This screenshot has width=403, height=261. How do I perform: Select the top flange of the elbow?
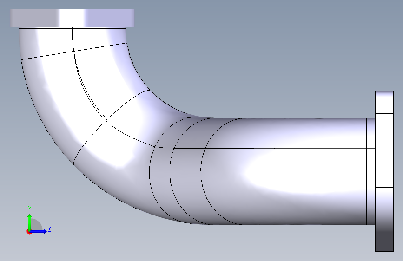[72, 18]
